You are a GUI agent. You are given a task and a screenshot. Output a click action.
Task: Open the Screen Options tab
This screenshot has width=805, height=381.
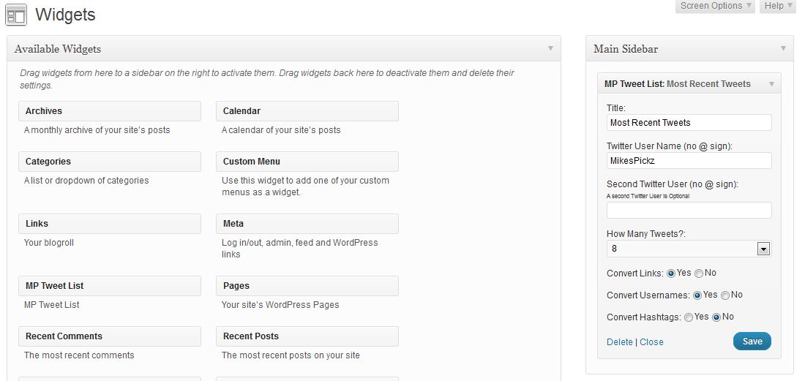pos(715,6)
